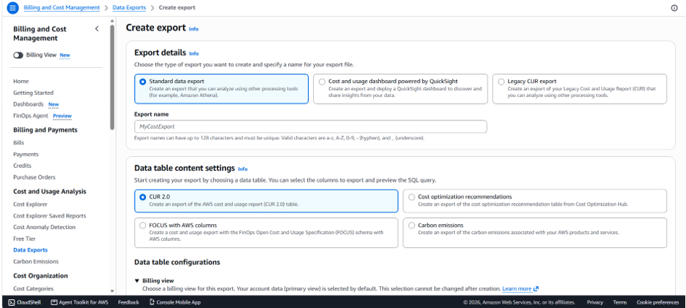This screenshot has width=686, height=308.
Task: Click the Data Exports breadcrumb link
Action: [x=129, y=7]
